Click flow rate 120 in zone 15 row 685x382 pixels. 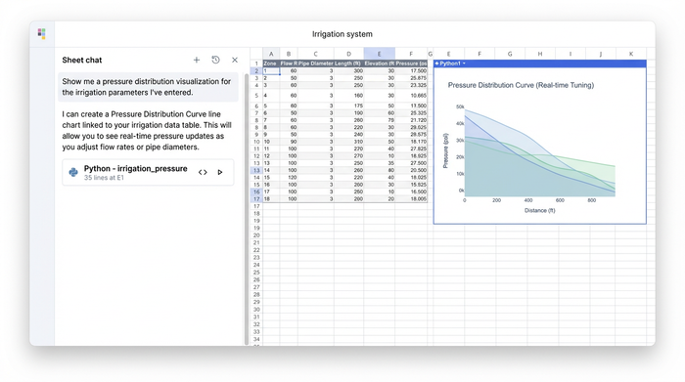point(289,178)
